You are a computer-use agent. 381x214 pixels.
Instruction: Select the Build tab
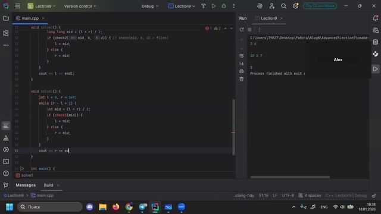[48, 185]
